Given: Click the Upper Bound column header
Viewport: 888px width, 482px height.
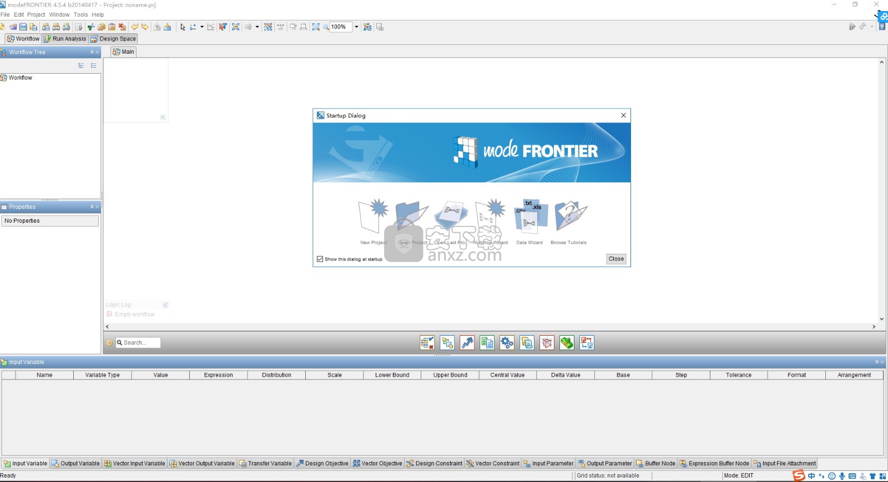Looking at the screenshot, I should 450,375.
